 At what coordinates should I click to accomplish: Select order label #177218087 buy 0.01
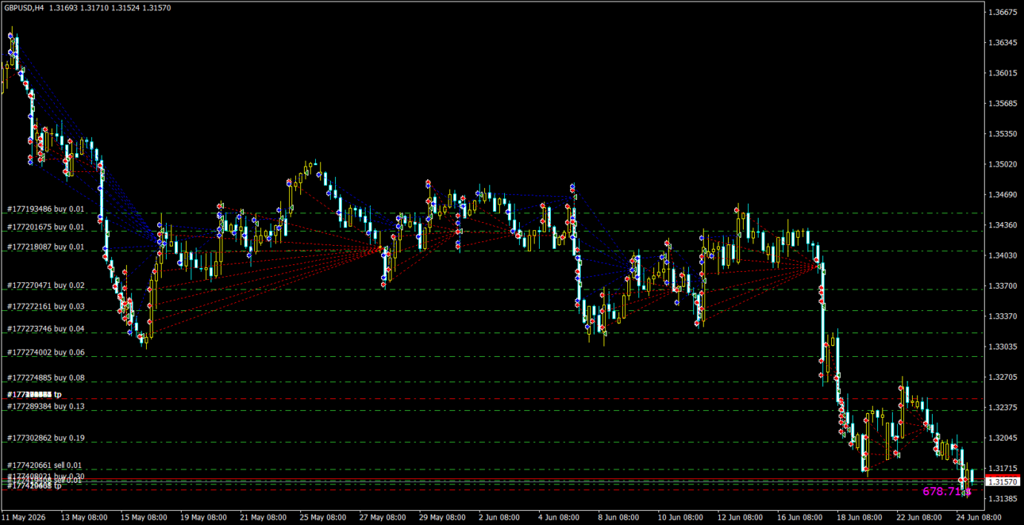(x=45, y=247)
